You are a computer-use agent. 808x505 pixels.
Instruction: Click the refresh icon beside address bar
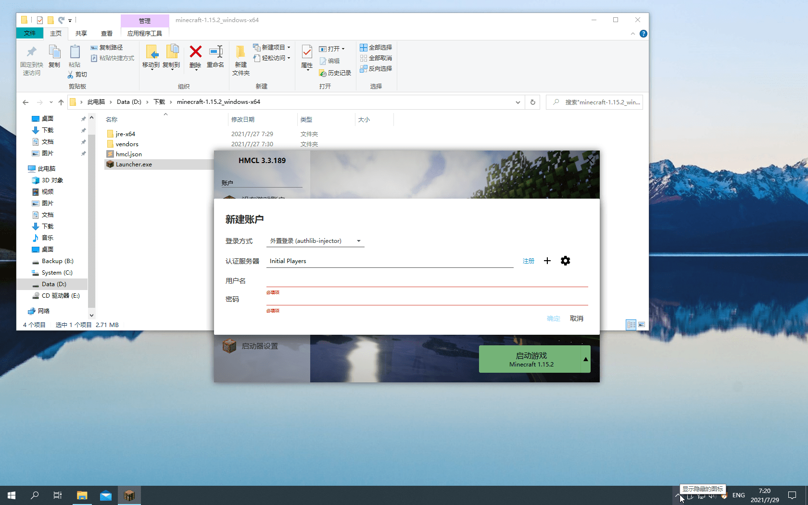coord(532,102)
